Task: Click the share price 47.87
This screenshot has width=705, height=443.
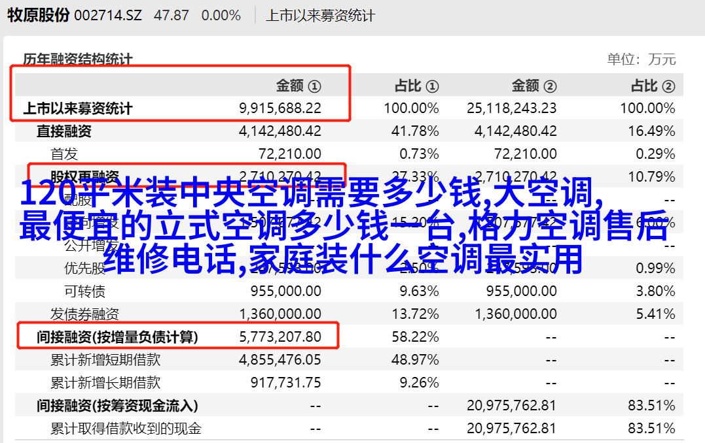Action: point(172,16)
